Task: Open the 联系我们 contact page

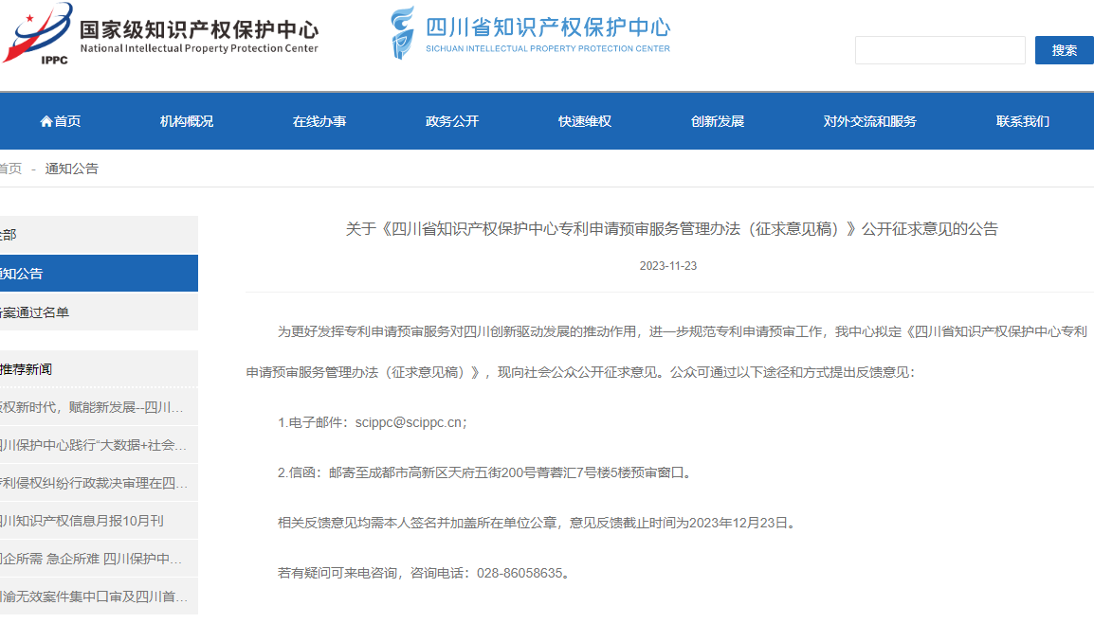Action: [1022, 121]
